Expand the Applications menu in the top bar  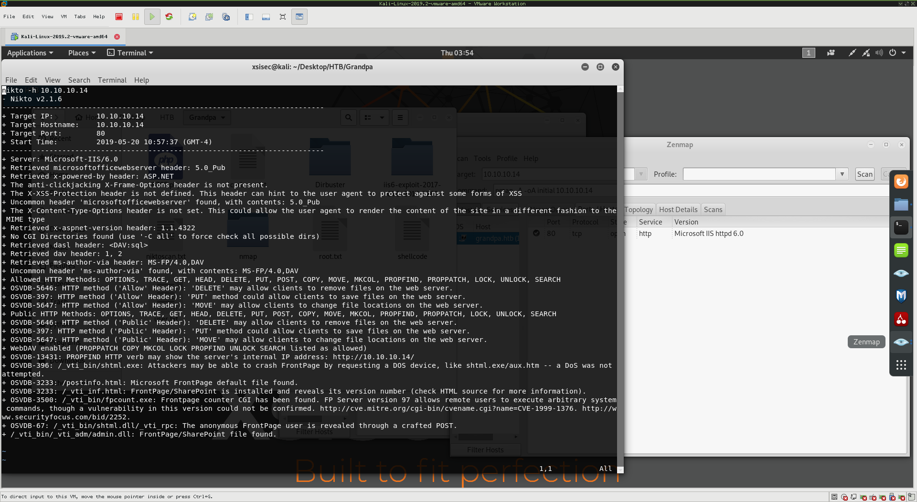click(30, 53)
